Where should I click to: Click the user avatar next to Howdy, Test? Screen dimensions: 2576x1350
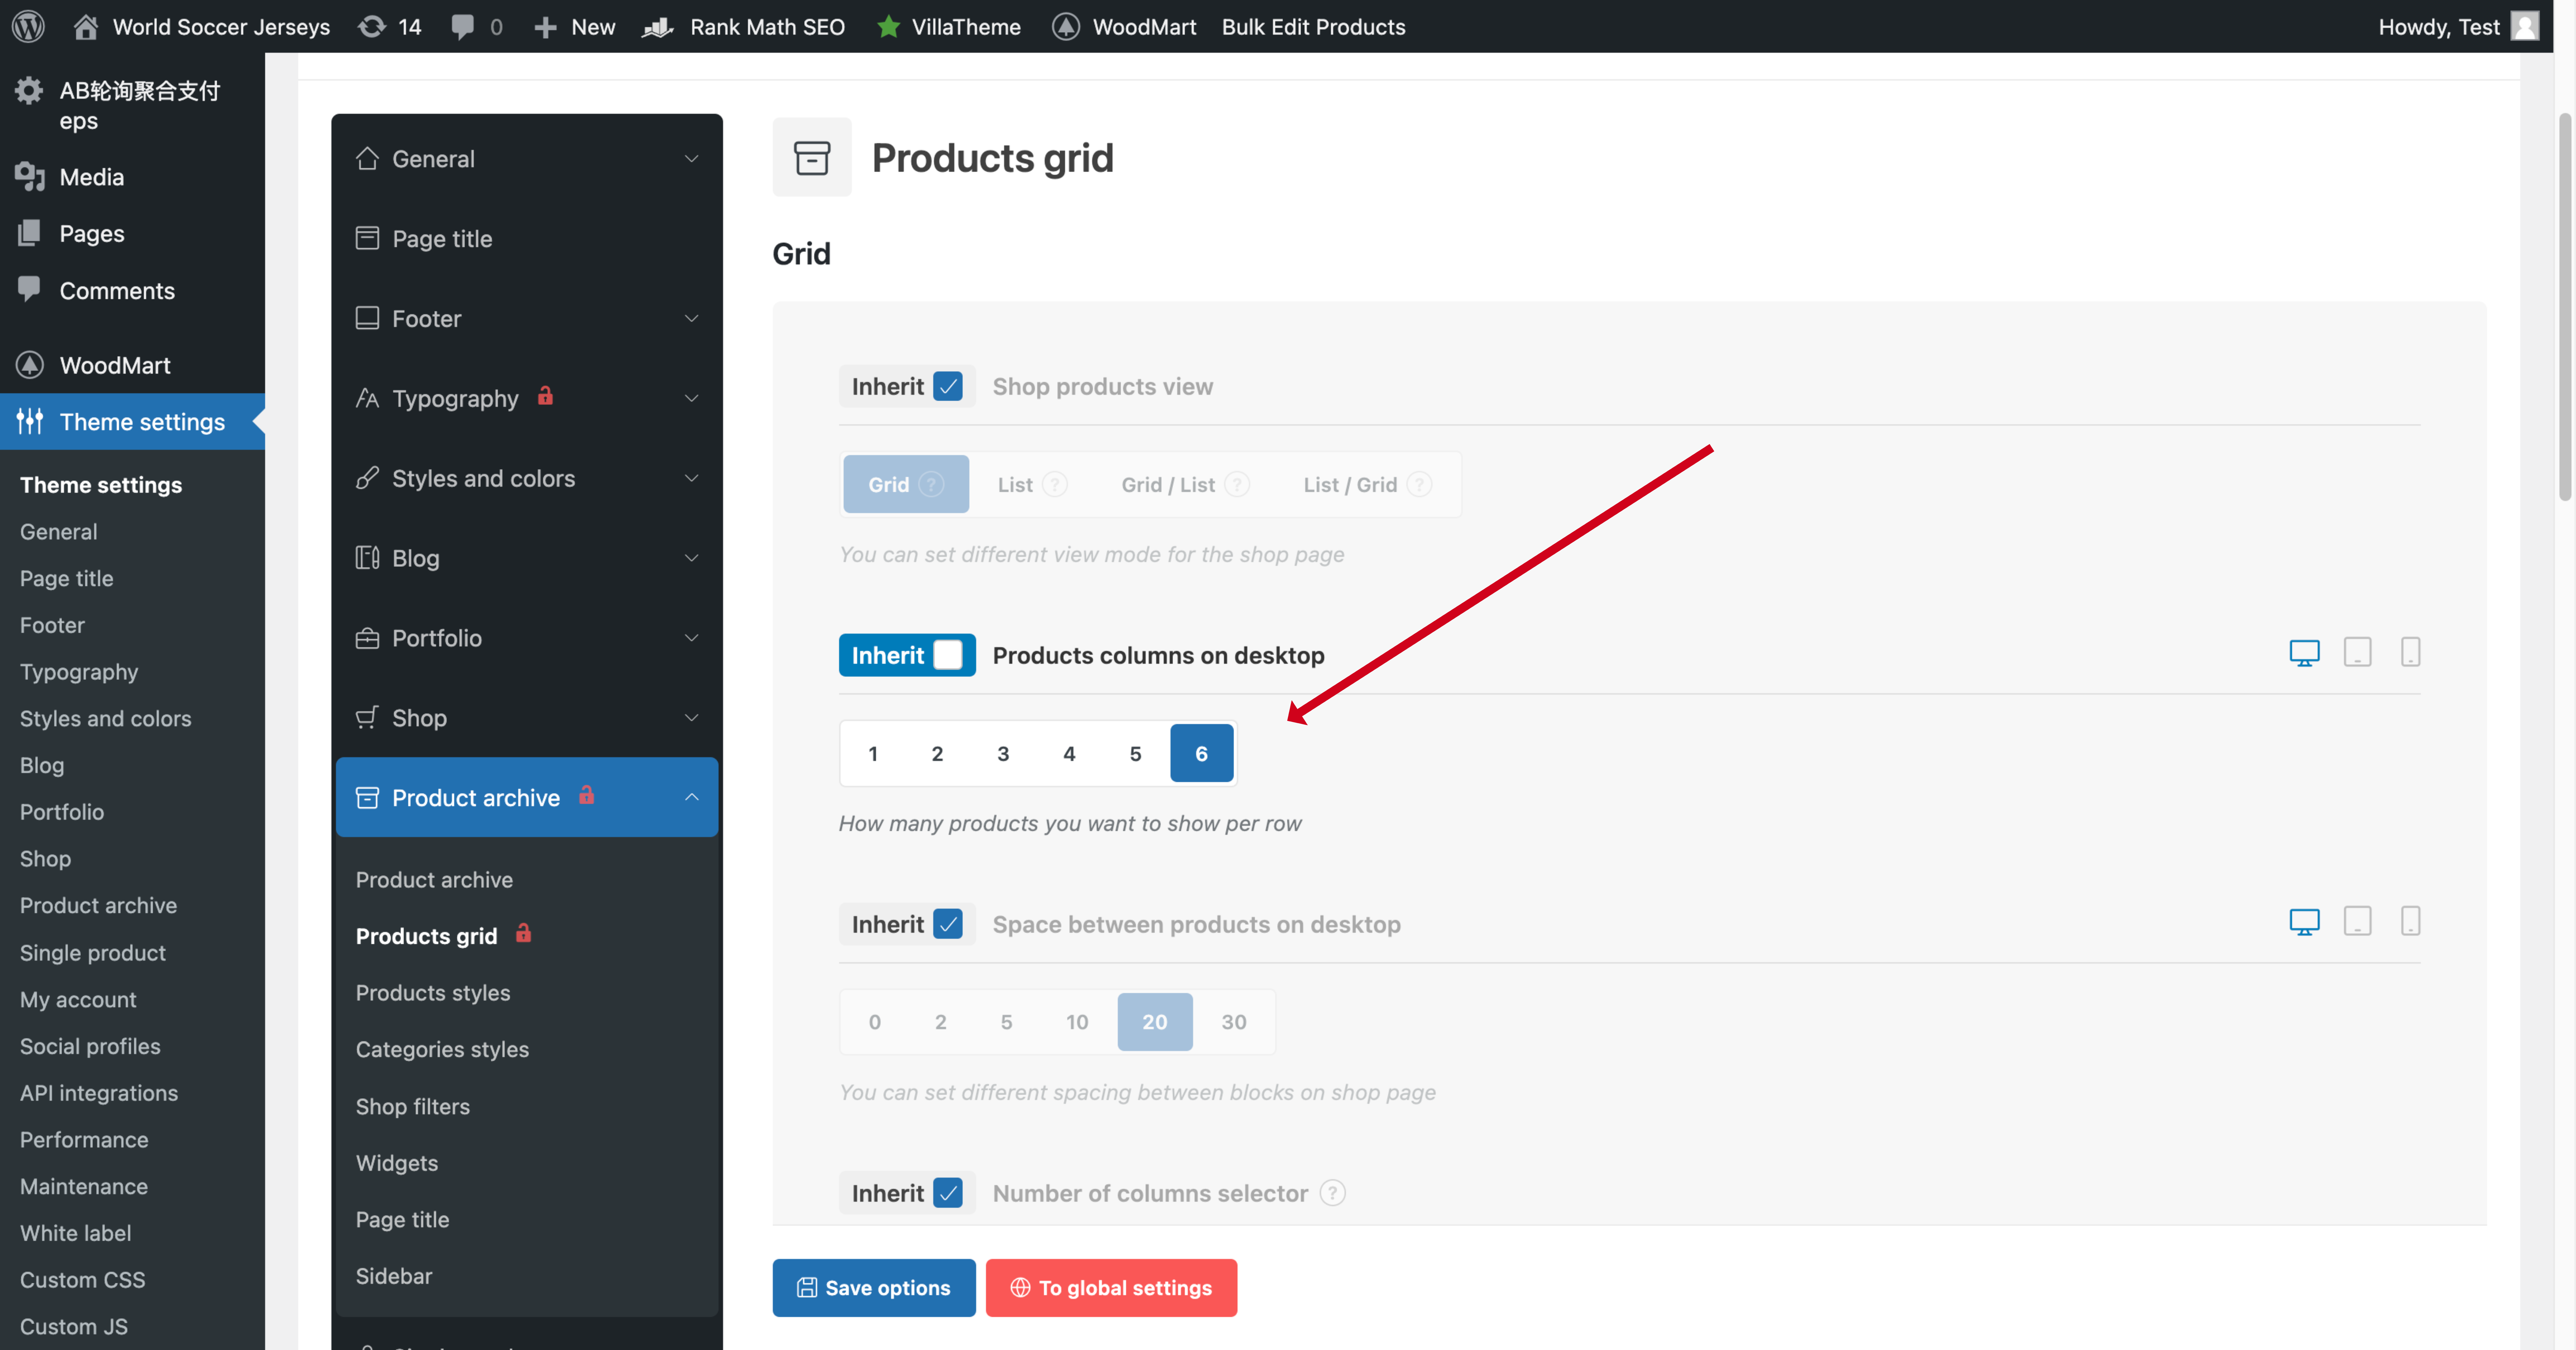[2525, 26]
